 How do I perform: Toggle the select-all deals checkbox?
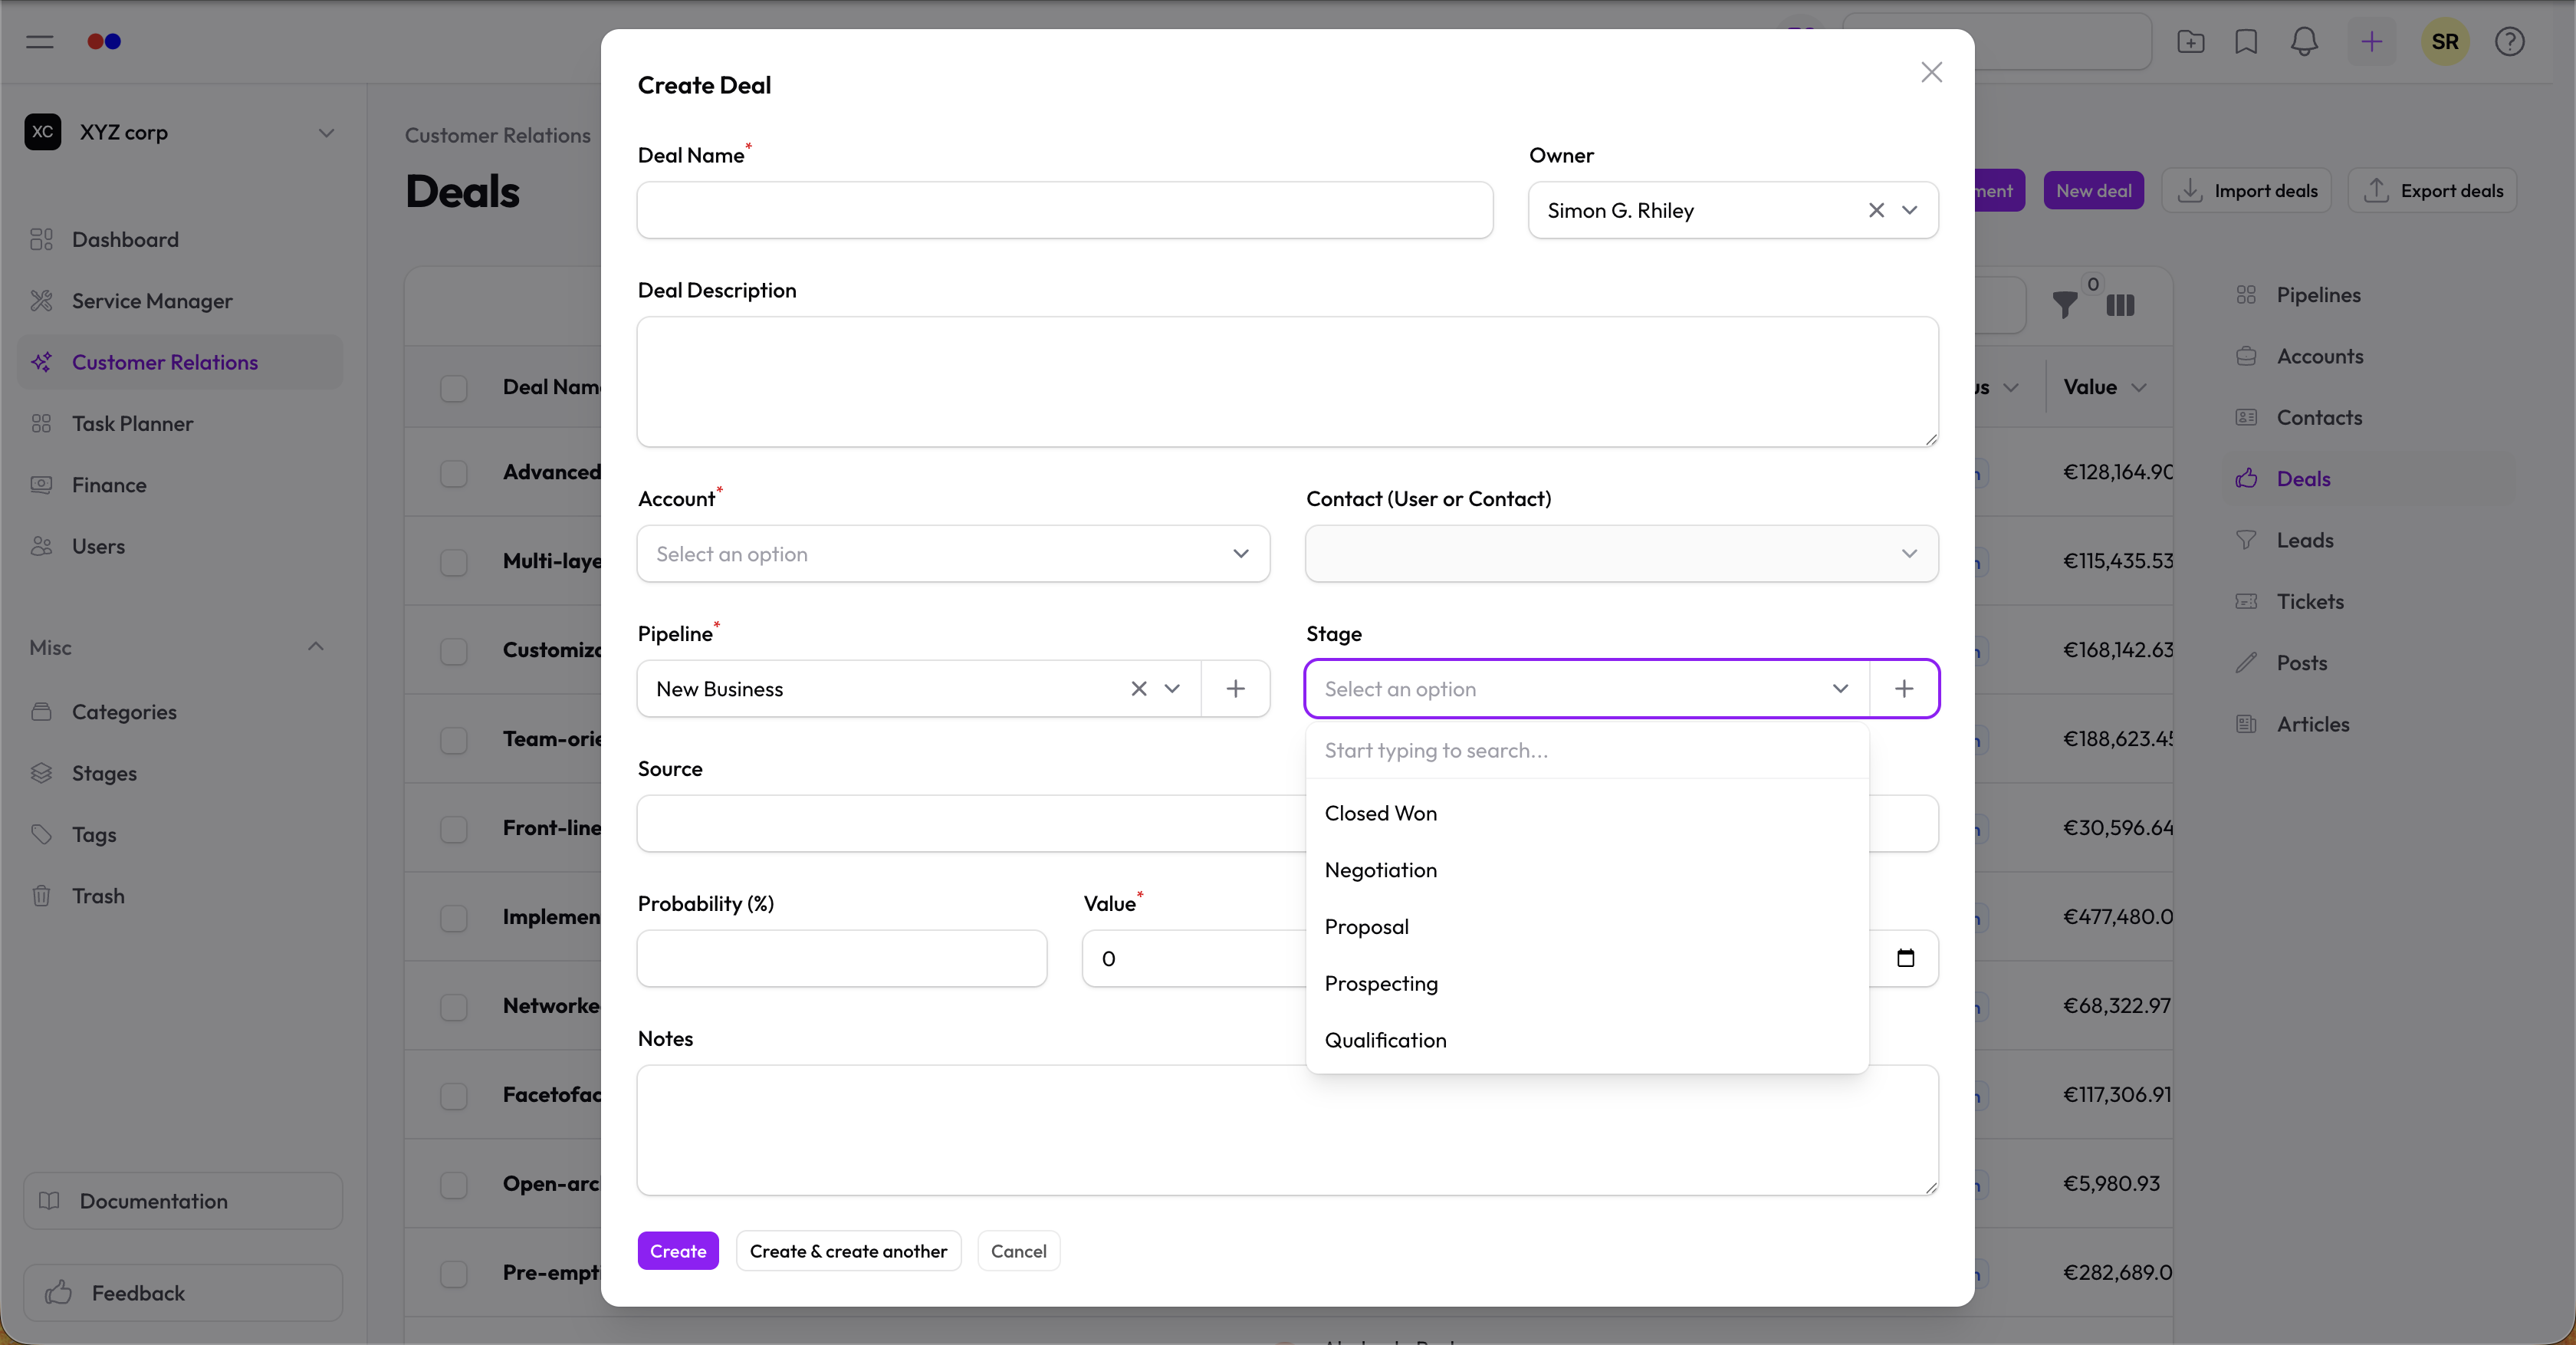pyautogui.click(x=453, y=388)
